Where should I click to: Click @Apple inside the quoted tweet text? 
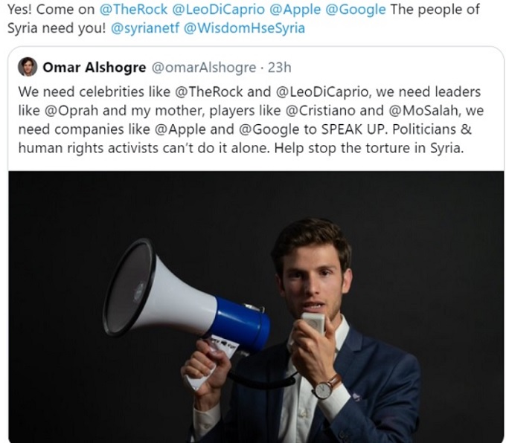click(180, 129)
